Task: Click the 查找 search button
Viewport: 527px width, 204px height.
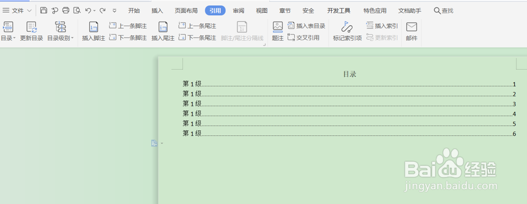Action: 443,11
